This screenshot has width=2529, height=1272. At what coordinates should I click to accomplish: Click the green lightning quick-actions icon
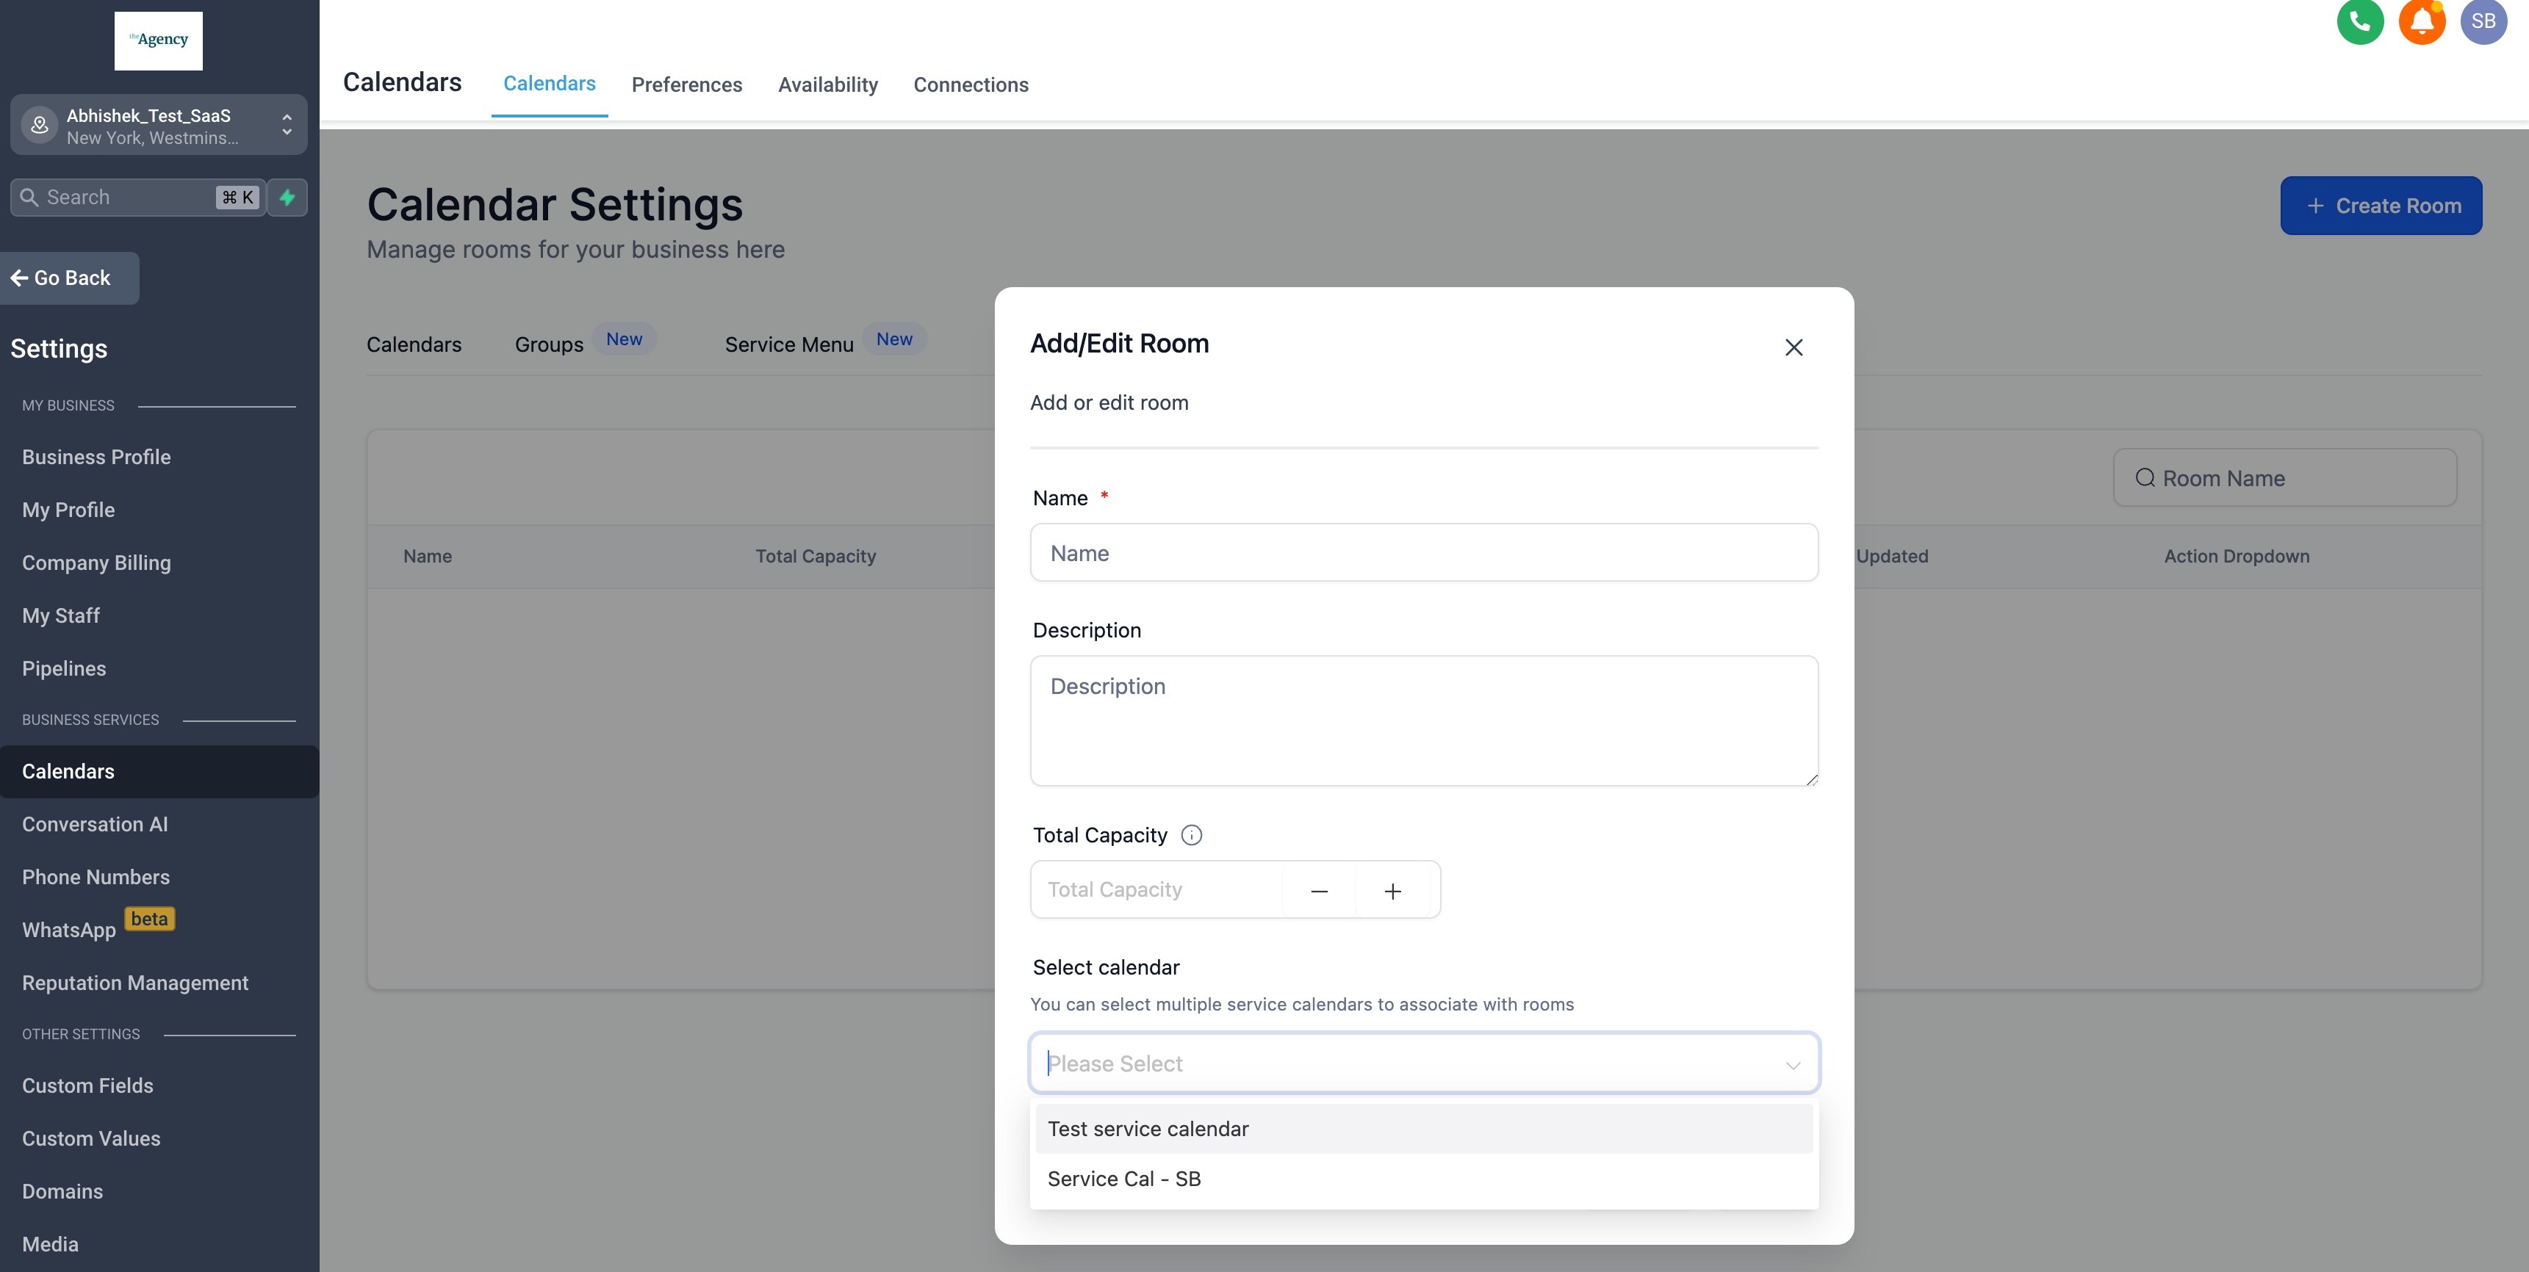[x=287, y=198]
